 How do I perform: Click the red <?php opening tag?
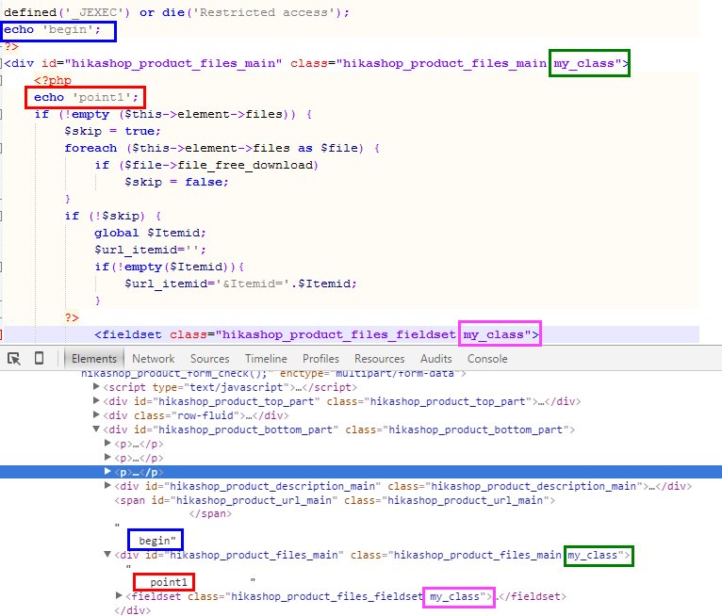click(x=53, y=80)
